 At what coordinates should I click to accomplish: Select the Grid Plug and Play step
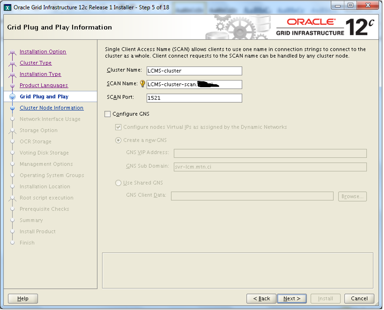pyautogui.click(x=44, y=97)
